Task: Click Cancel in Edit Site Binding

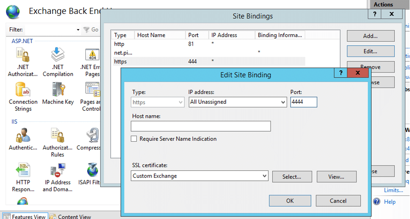Action: click(338, 201)
